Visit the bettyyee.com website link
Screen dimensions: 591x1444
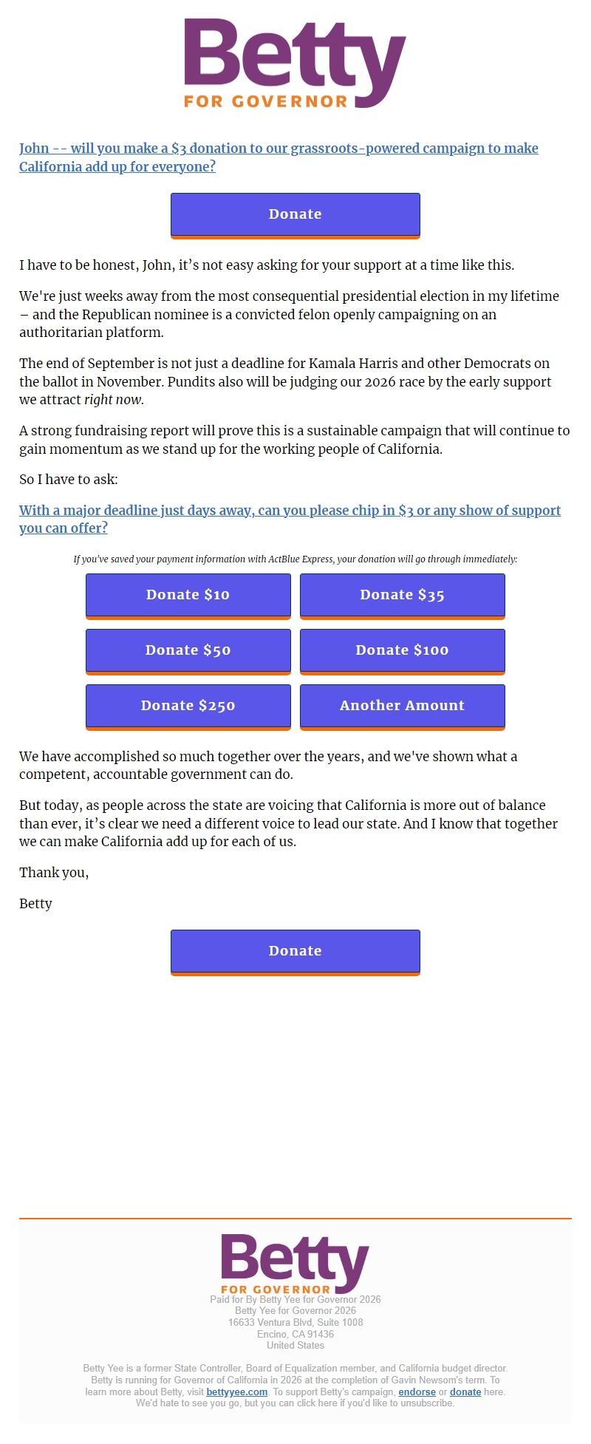236,1392
